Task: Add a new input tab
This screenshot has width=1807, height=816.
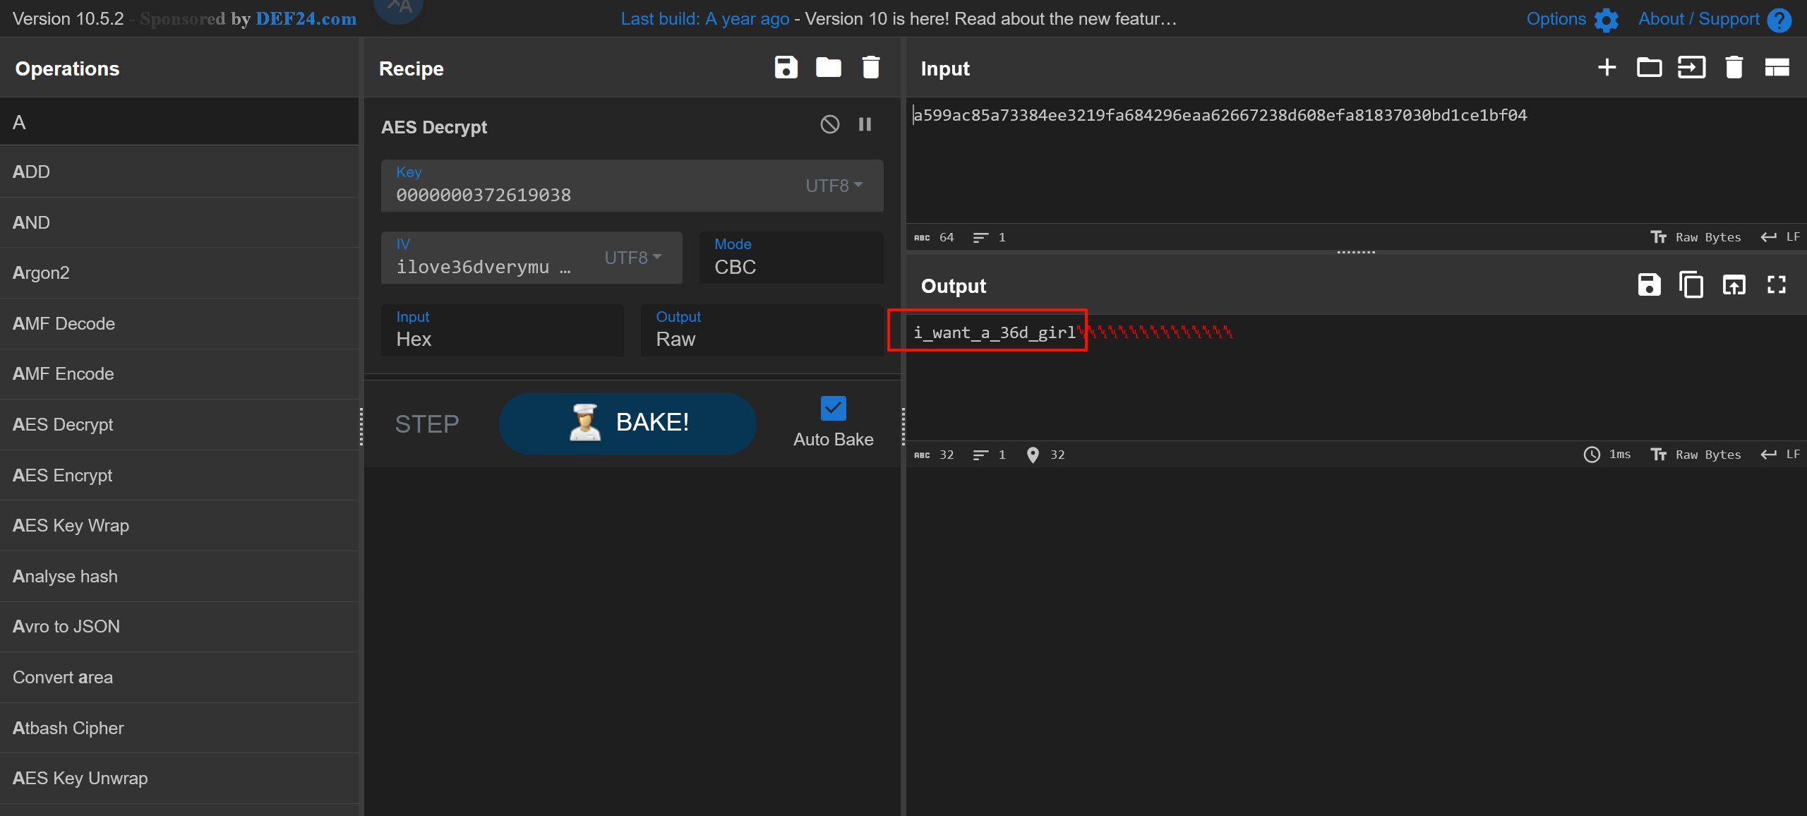Action: point(1607,68)
